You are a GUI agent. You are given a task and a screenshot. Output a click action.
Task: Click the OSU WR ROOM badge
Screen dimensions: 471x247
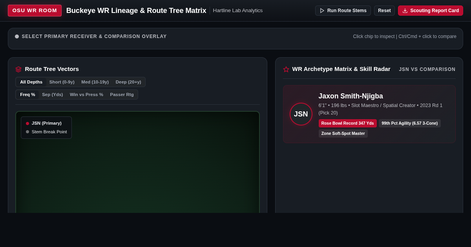[35, 11]
